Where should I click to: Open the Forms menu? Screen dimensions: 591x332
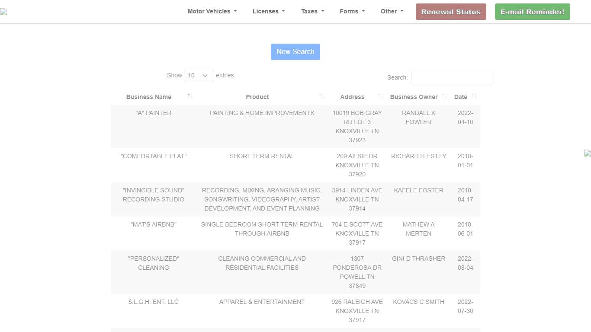point(352,12)
